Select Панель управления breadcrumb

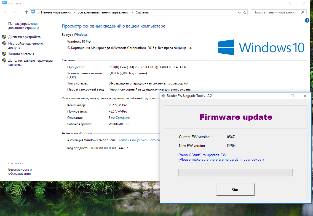point(56,12)
